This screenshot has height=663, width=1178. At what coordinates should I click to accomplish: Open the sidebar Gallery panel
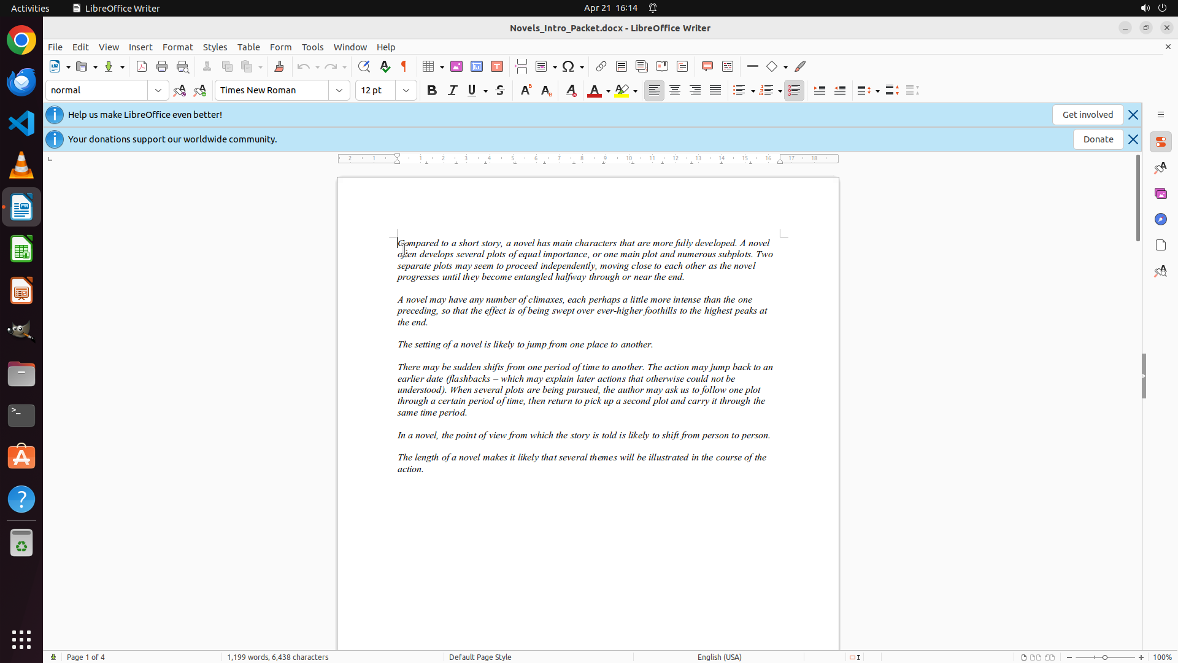click(x=1160, y=193)
